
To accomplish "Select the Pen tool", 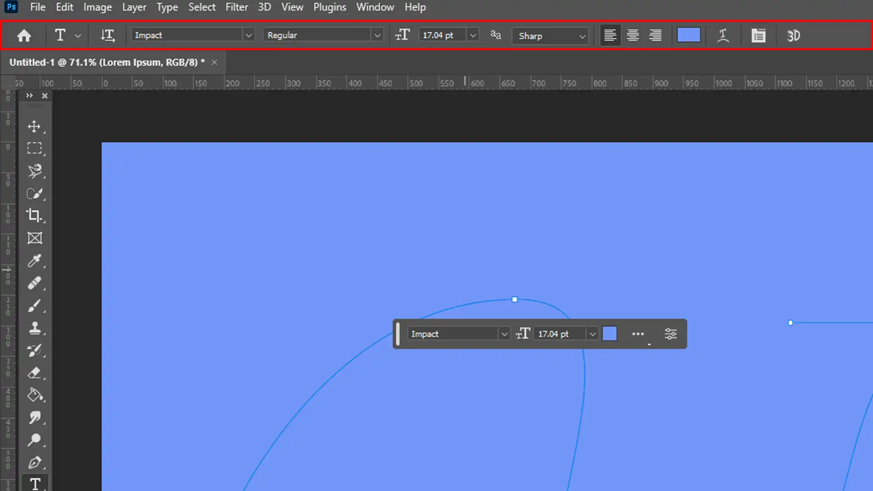I will pos(35,462).
